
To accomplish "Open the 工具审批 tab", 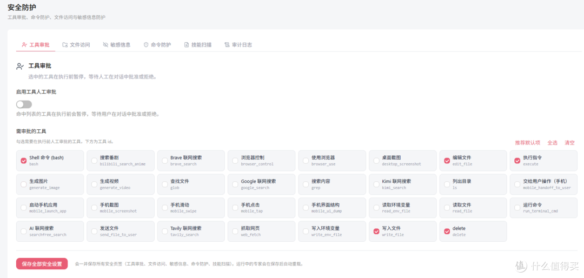I will click(x=36, y=45).
